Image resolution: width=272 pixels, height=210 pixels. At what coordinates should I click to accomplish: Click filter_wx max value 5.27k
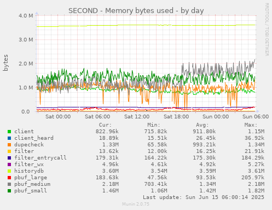[x=256, y=164]
